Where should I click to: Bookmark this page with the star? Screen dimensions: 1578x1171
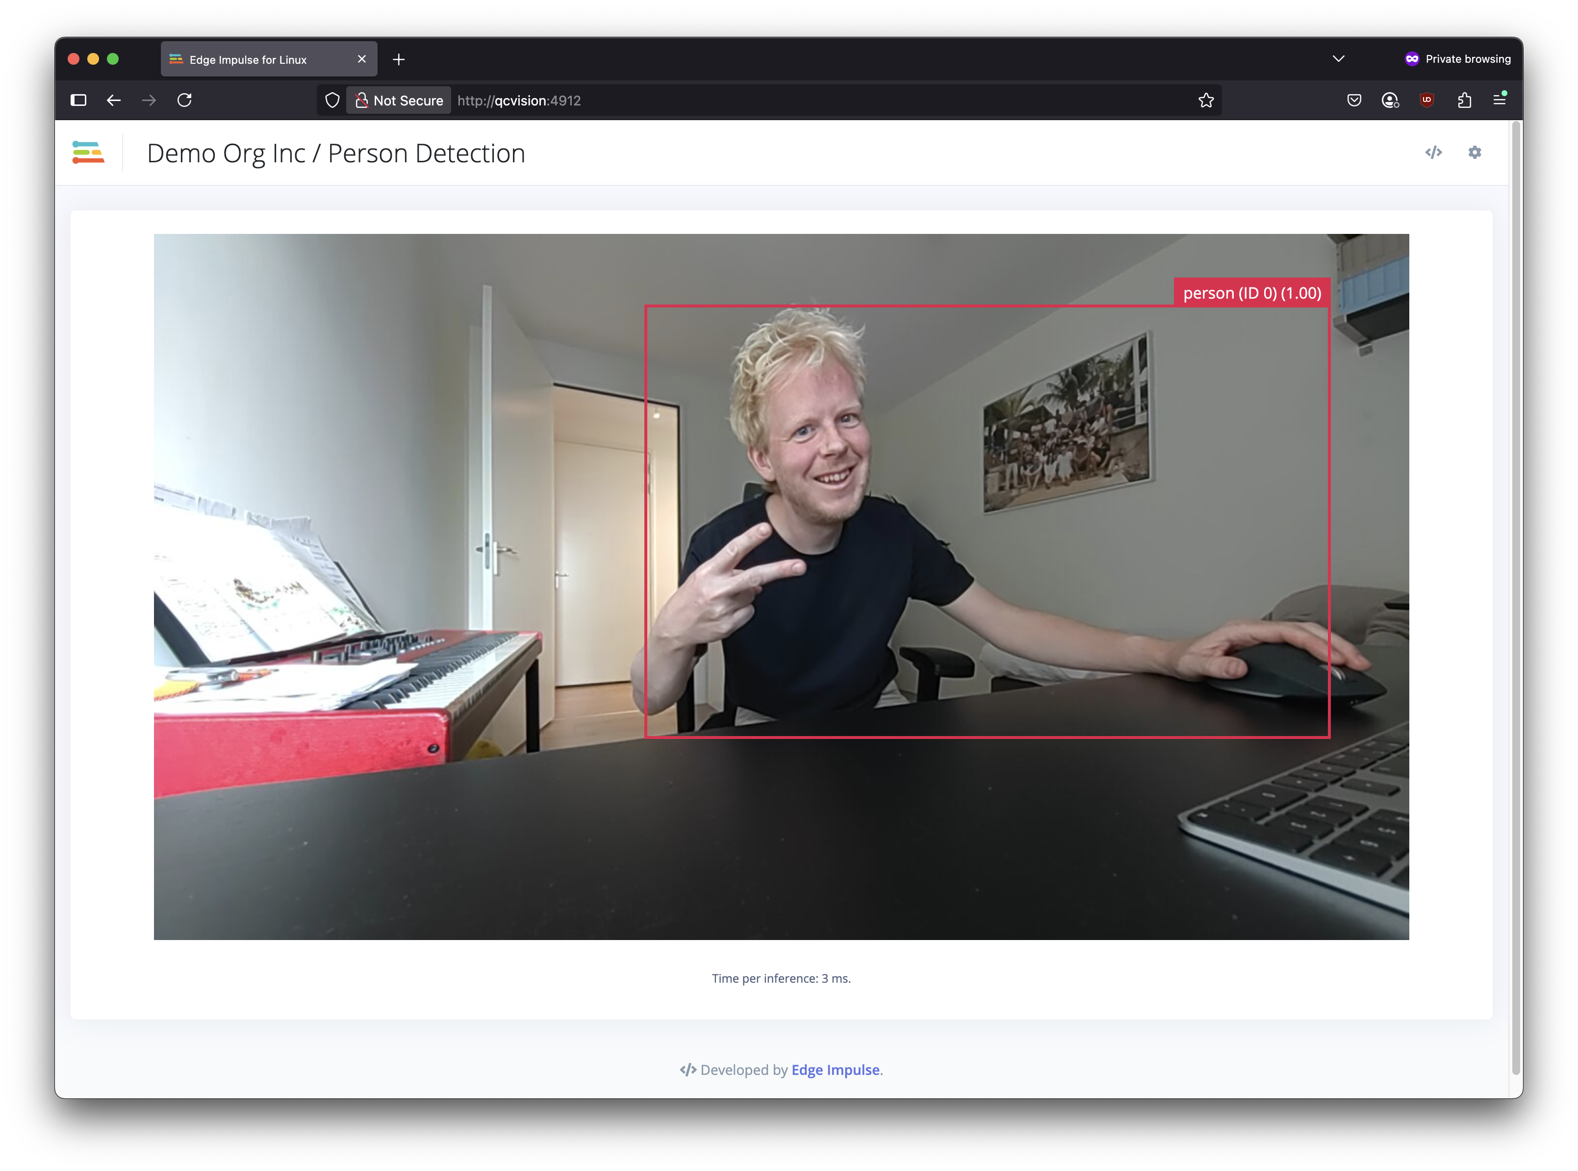[x=1205, y=100]
